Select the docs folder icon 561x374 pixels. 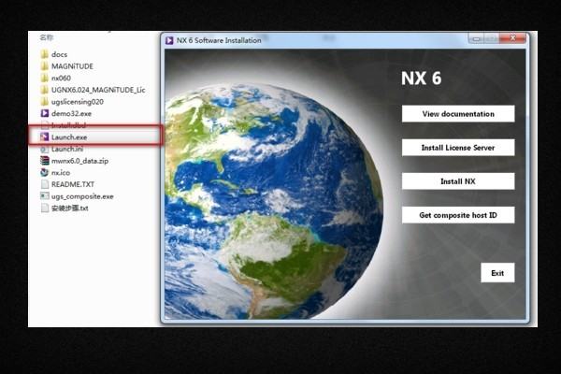tap(44, 54)
